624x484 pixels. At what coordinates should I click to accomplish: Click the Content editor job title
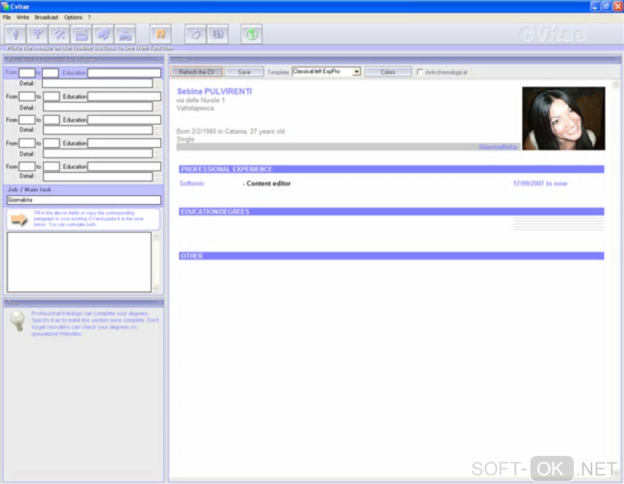point(268,184)
